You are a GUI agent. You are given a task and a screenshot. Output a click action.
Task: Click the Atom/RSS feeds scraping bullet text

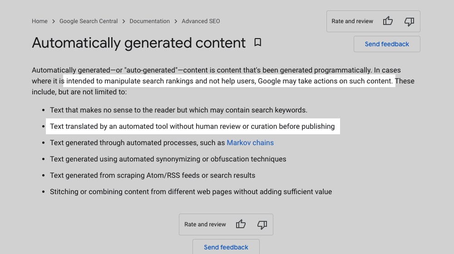coord(153,176)
